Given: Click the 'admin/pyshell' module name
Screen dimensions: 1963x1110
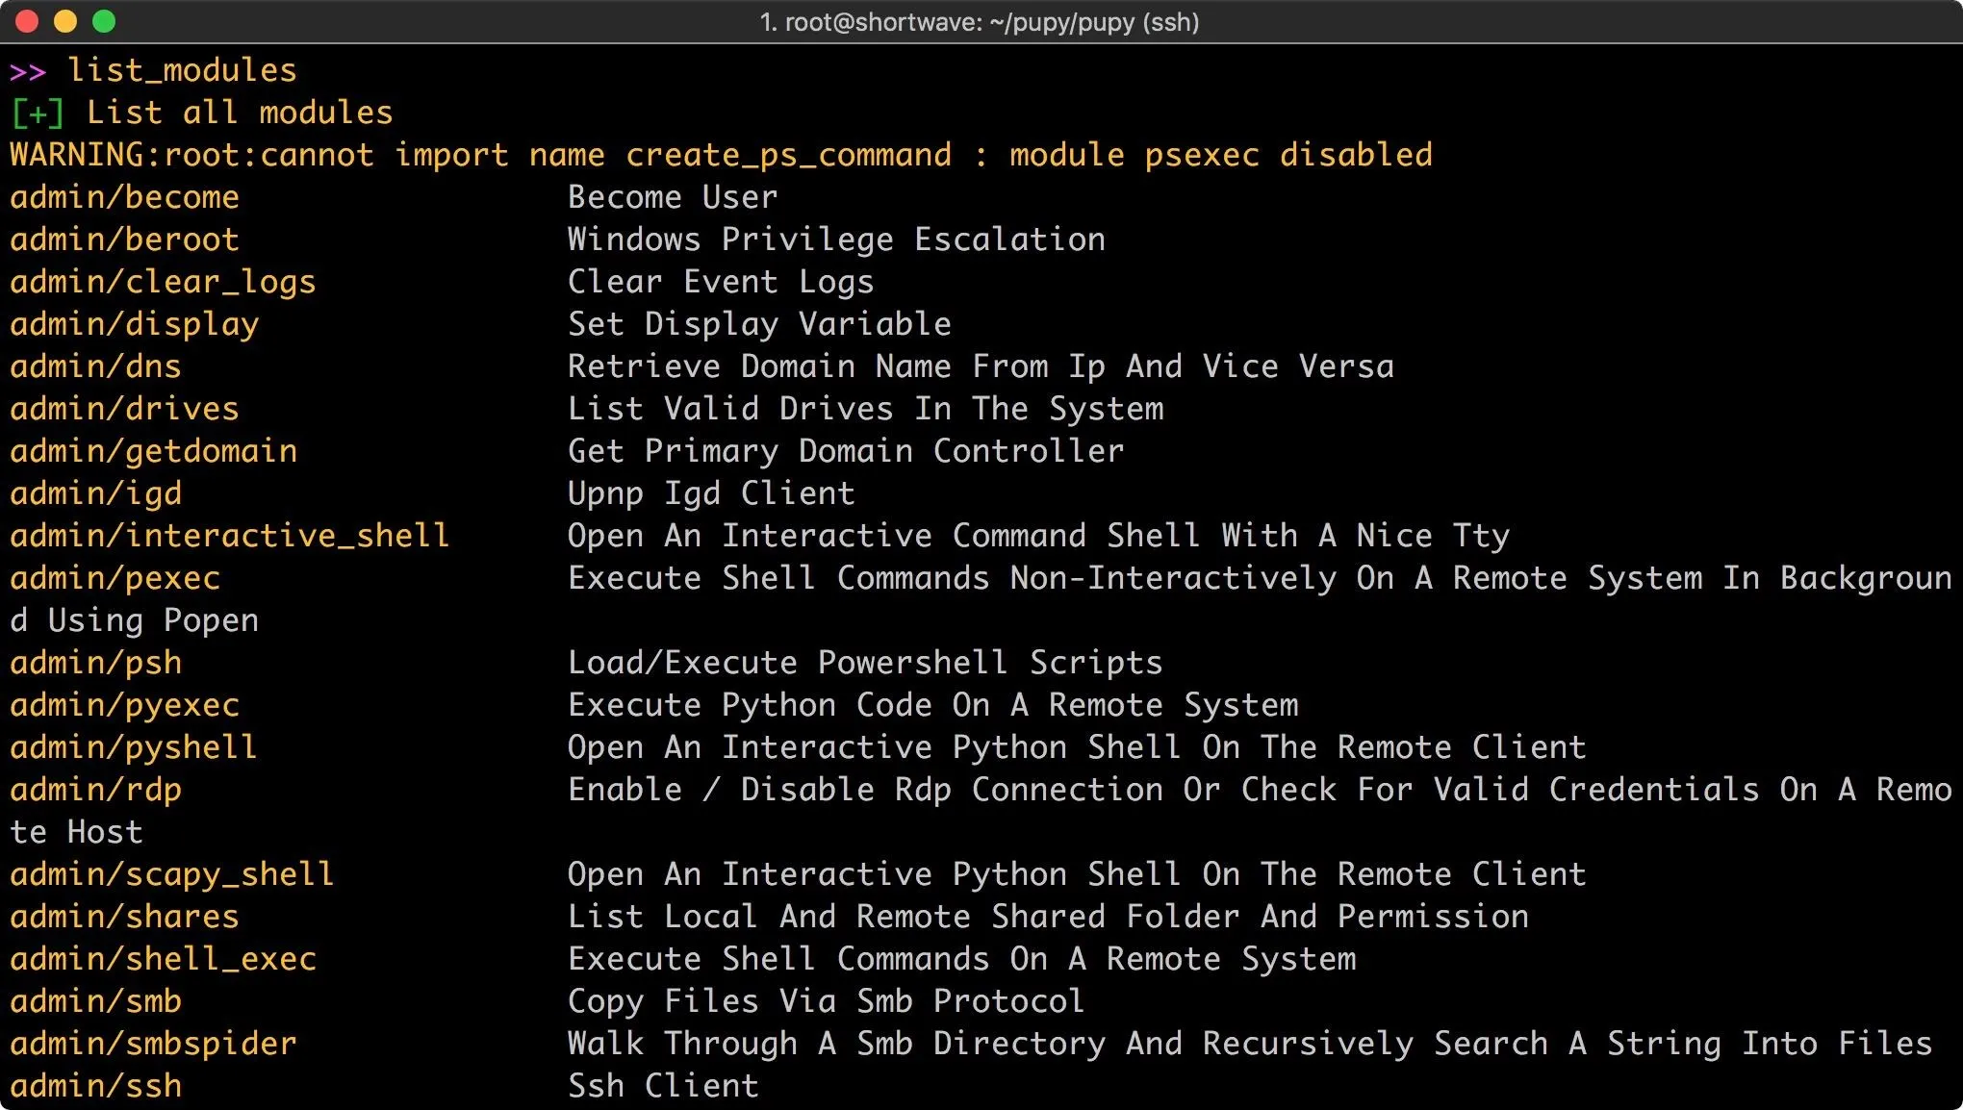Looking at the screenshot, I should click(134, 747).
